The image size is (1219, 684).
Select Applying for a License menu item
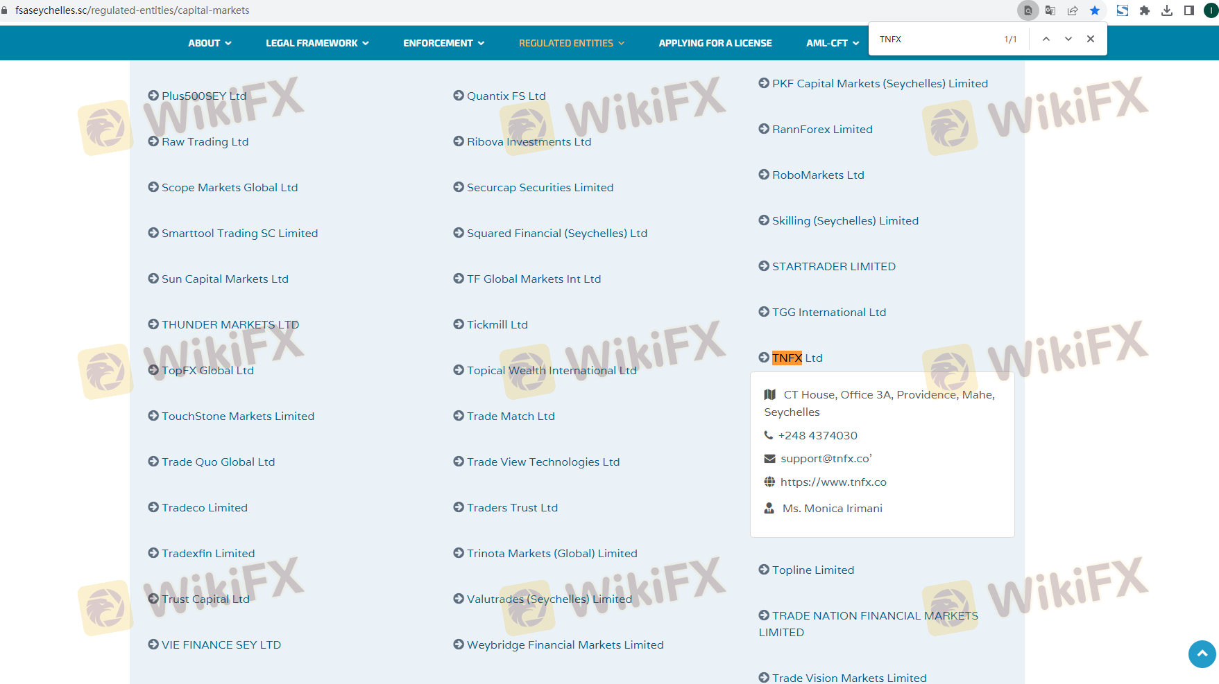[x=715, y=43]
